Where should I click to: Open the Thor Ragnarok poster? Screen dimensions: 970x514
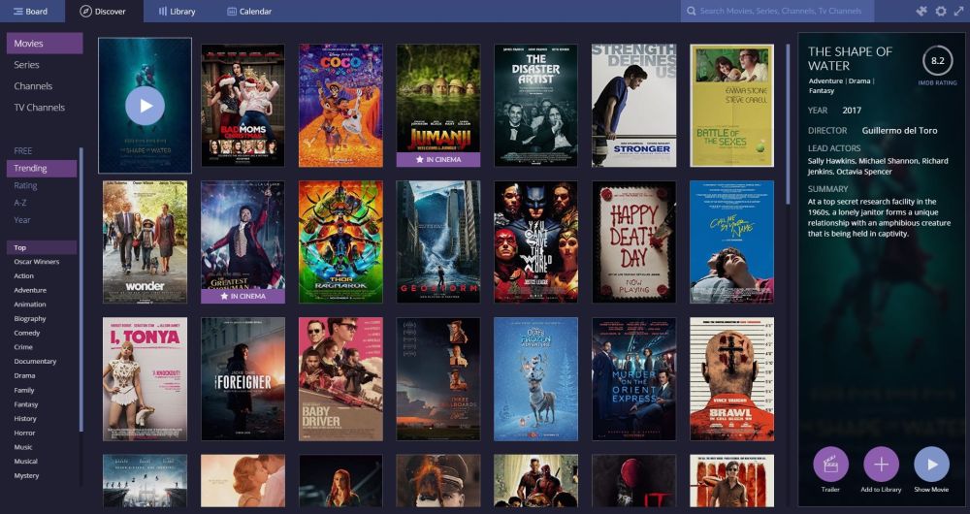[x=340, y=241]
